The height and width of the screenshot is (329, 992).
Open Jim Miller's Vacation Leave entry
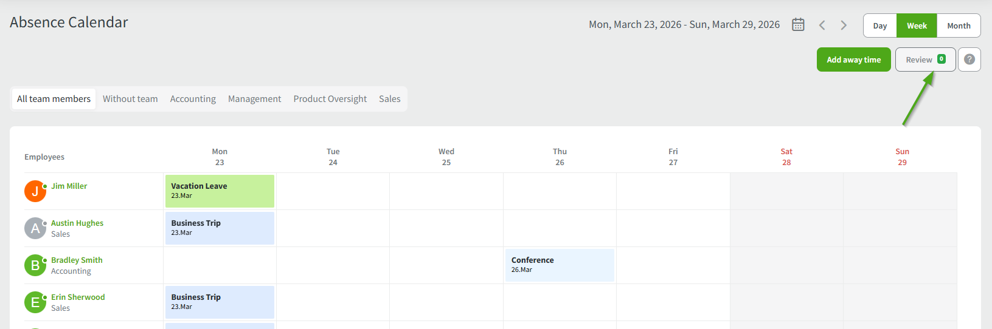220,191
